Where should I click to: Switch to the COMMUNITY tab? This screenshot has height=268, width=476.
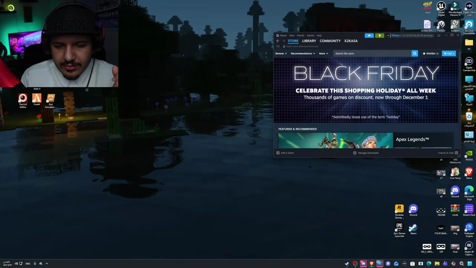pyautogui.click(x=330, y=41)
